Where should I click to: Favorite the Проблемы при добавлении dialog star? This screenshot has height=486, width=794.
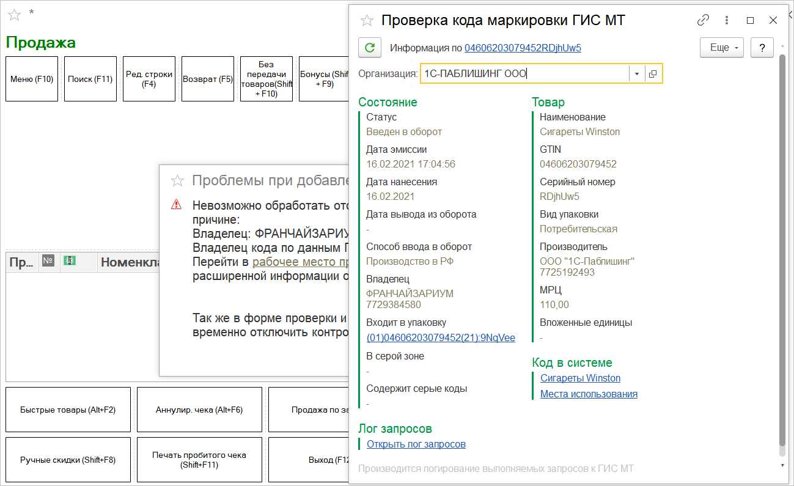coord(177,180)
